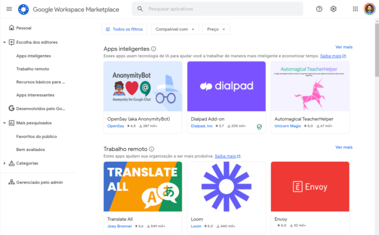Select Bem avaliados in the sidebar
The height and width of the screenshot is (235, 379).
[x=30, y=149]
